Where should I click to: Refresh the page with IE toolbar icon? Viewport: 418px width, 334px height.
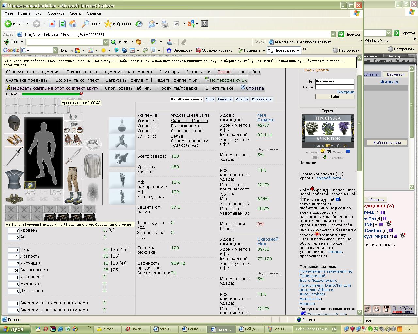pos(62,24)
